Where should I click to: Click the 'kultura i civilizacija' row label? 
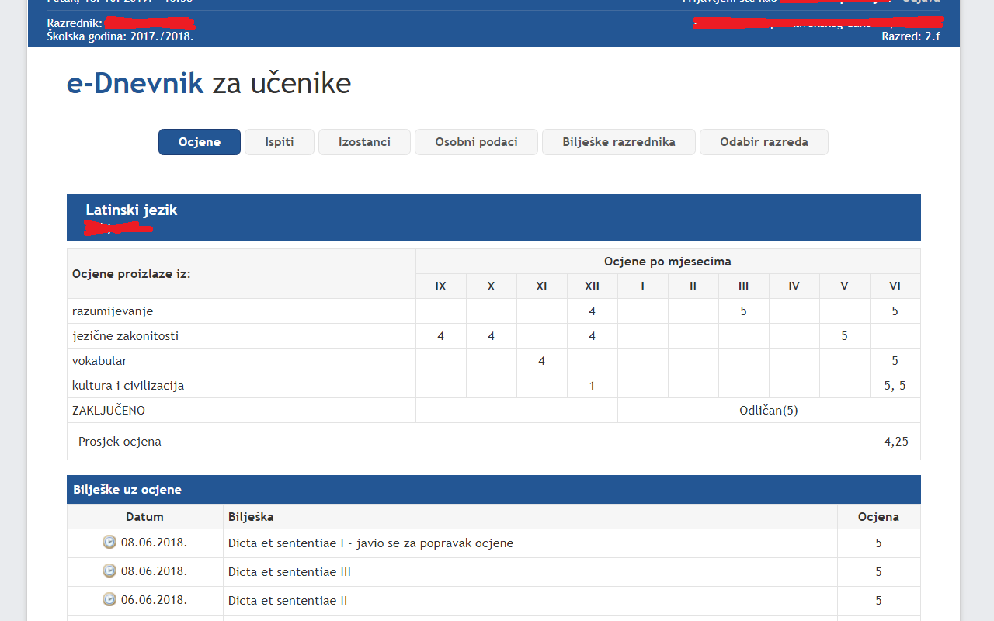tap(128, 385)
